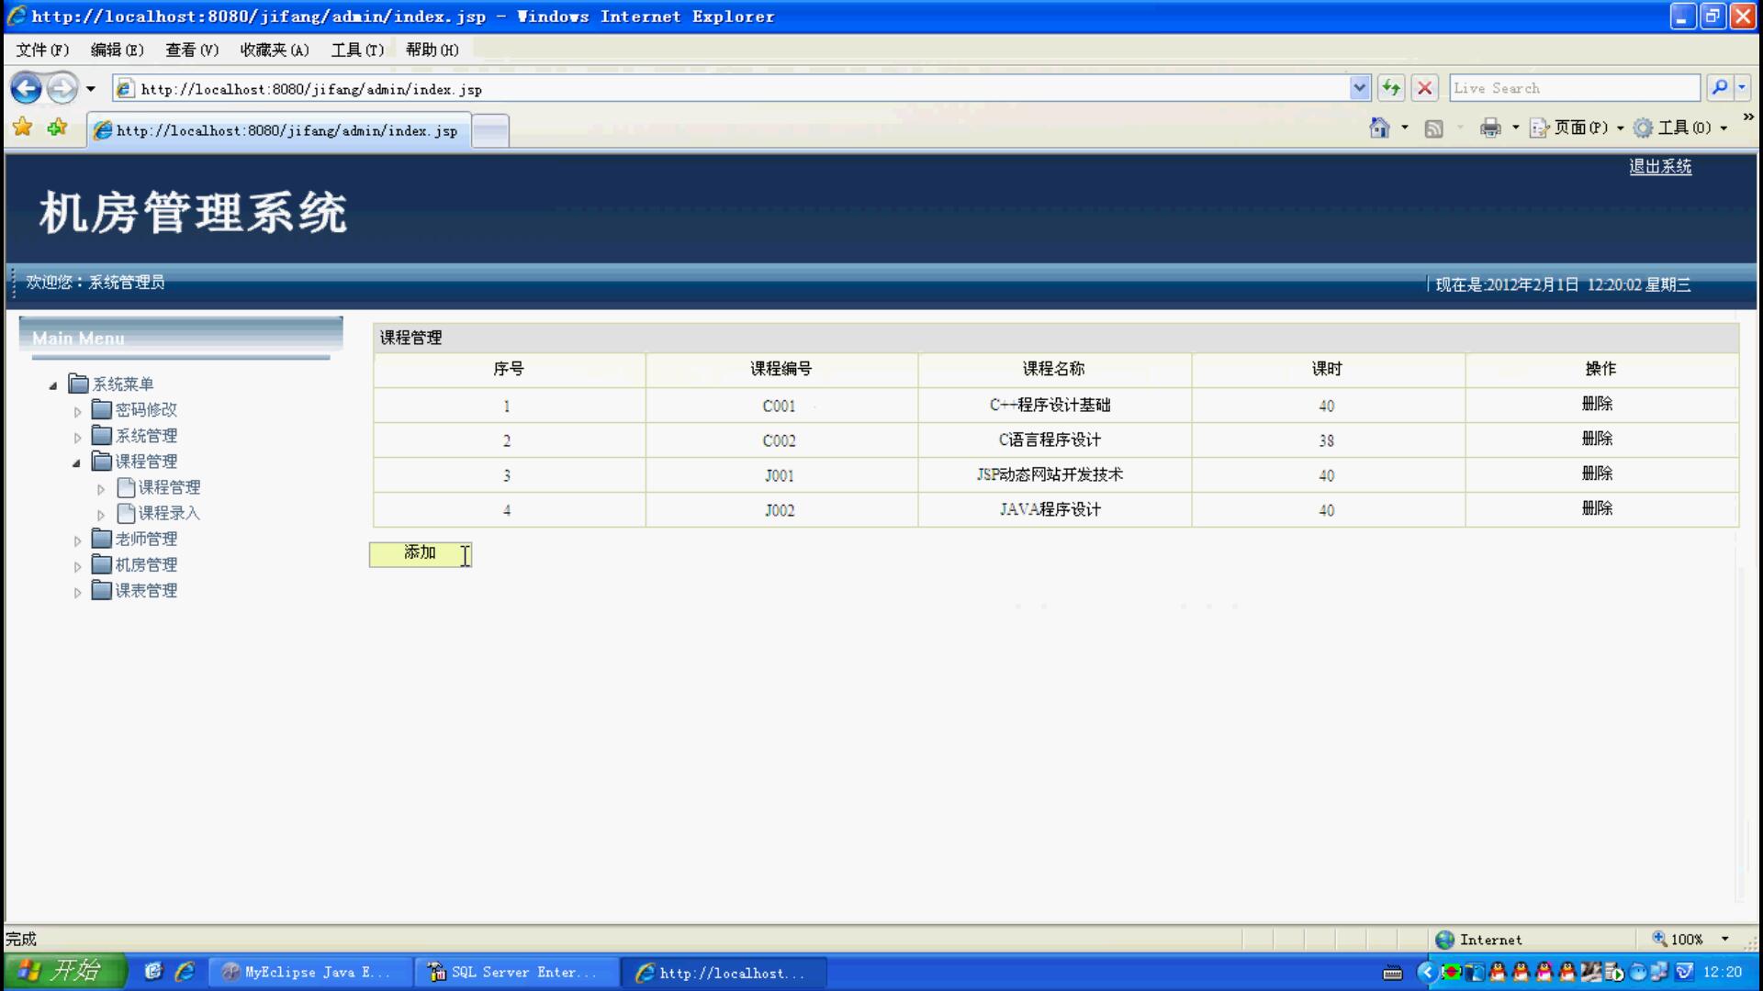Click the C++程序设计基础 course name cell
Viewport: 1763px width, 991px height.
1054,405
